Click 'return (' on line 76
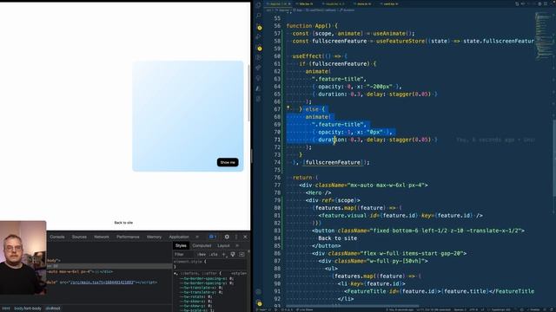Screen dimensions: 556x312 (305, 178)
